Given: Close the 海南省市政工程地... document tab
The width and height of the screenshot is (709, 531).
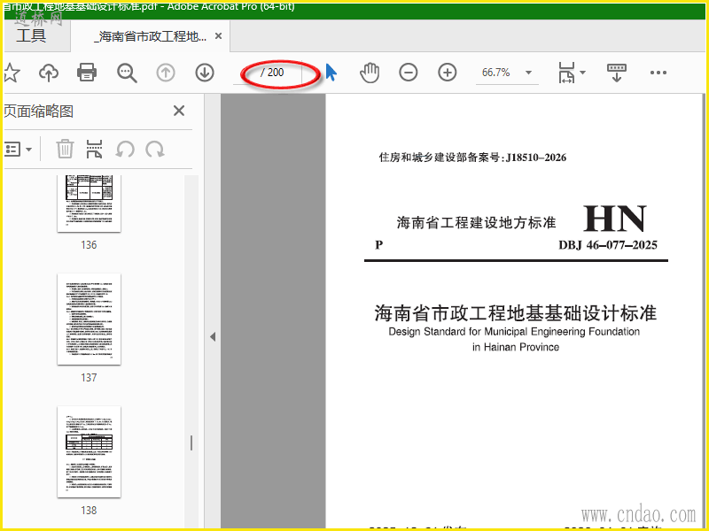Looking at the screenshot, I should tap(218, 35).
